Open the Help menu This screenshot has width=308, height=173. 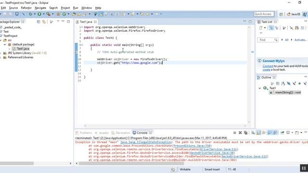pyautogui.click(x=98, y=8)
